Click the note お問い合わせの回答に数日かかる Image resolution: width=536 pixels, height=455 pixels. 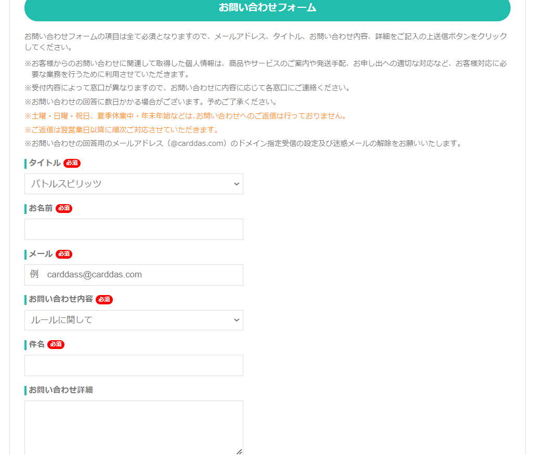151,102
